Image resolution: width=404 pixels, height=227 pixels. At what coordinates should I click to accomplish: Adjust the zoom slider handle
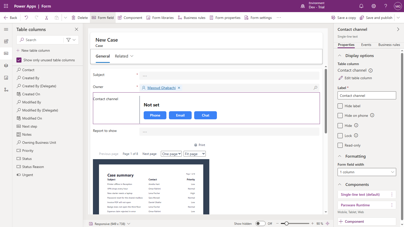(x=286, y=223)
